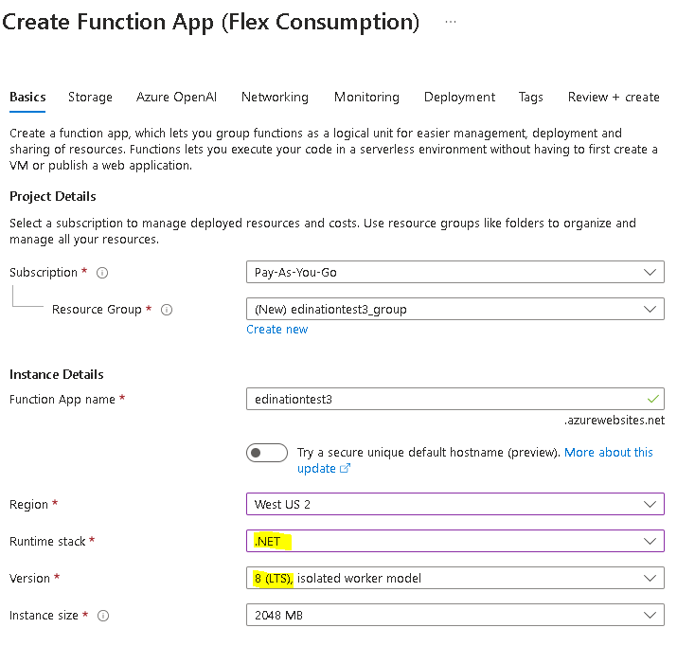Select the Basics tab

tap(27, 98)
